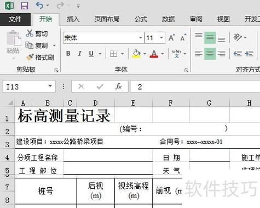
Task: Click the enter checkmark formula icon
Action: 100,86
